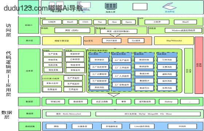Viewport: 204px width, 131px height.
Task: Click the empty white rectangle in the top row
Action: (140, 7)
